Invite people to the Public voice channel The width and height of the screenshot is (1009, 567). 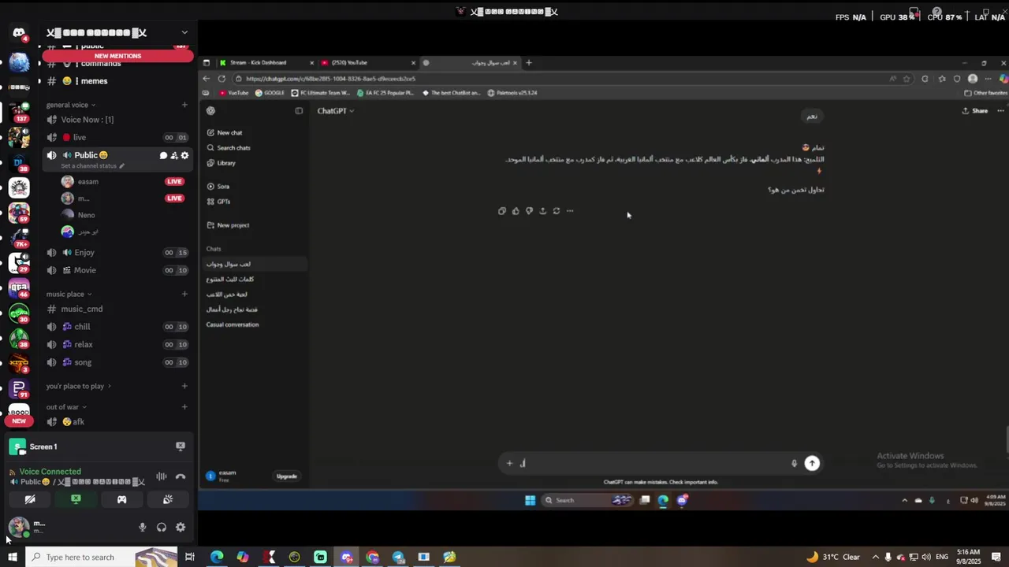click(174, 156)
